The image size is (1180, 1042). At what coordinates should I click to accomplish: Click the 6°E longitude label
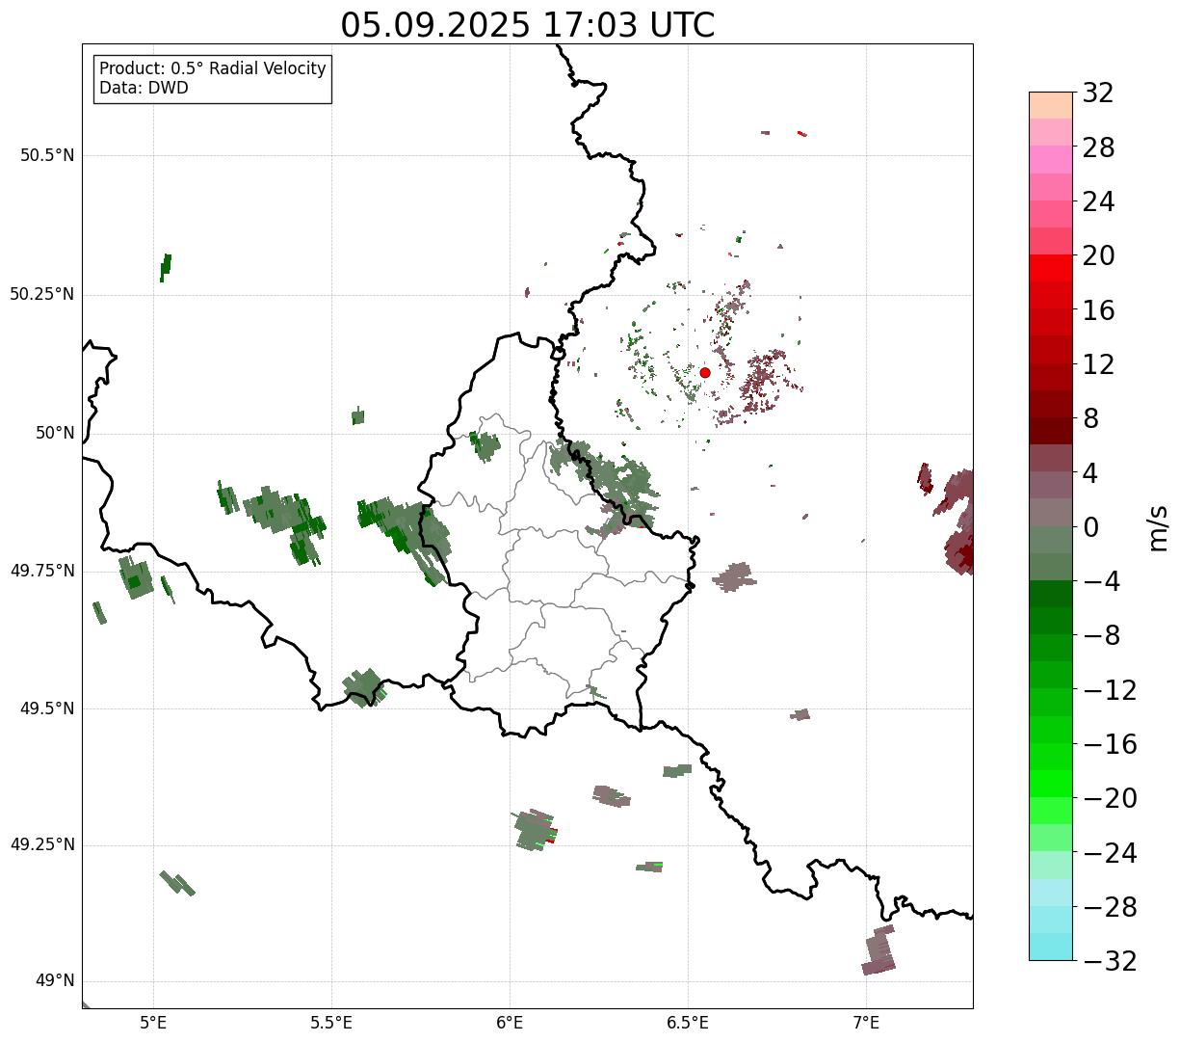510,1022
